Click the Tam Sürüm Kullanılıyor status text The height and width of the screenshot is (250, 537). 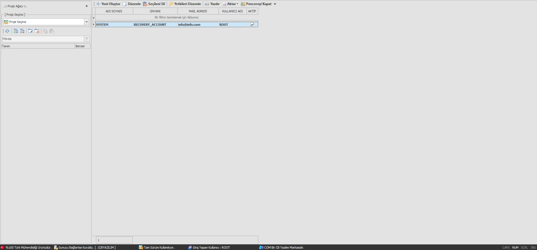[x=159, y=247]
